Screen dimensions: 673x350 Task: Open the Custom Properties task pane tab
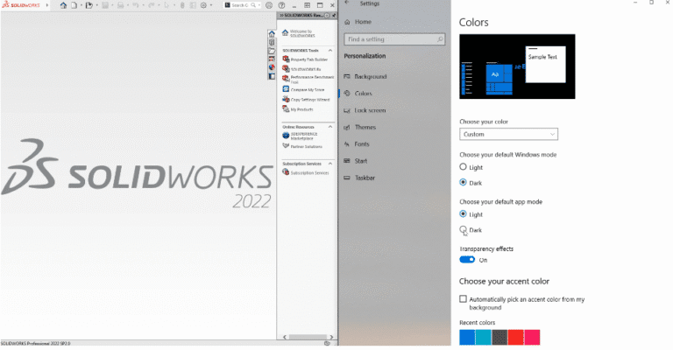(272, 76)
